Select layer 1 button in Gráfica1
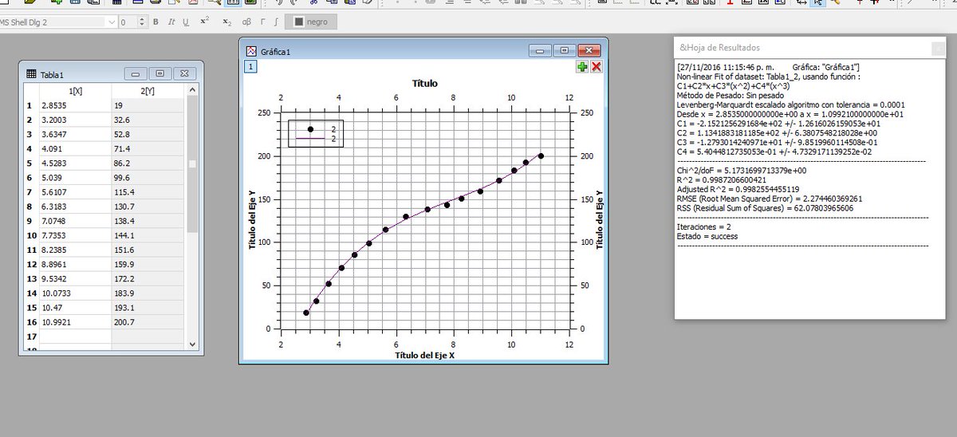957x437 pixels. (250, 67)
